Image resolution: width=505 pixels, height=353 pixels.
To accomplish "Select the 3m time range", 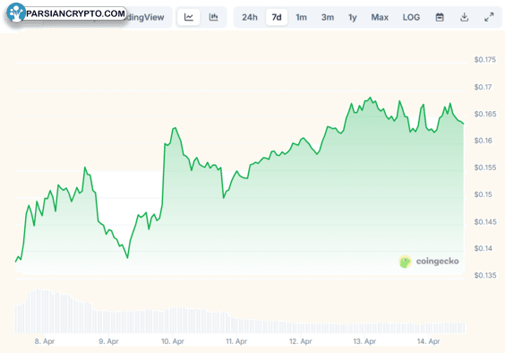I will pos(328,17).
